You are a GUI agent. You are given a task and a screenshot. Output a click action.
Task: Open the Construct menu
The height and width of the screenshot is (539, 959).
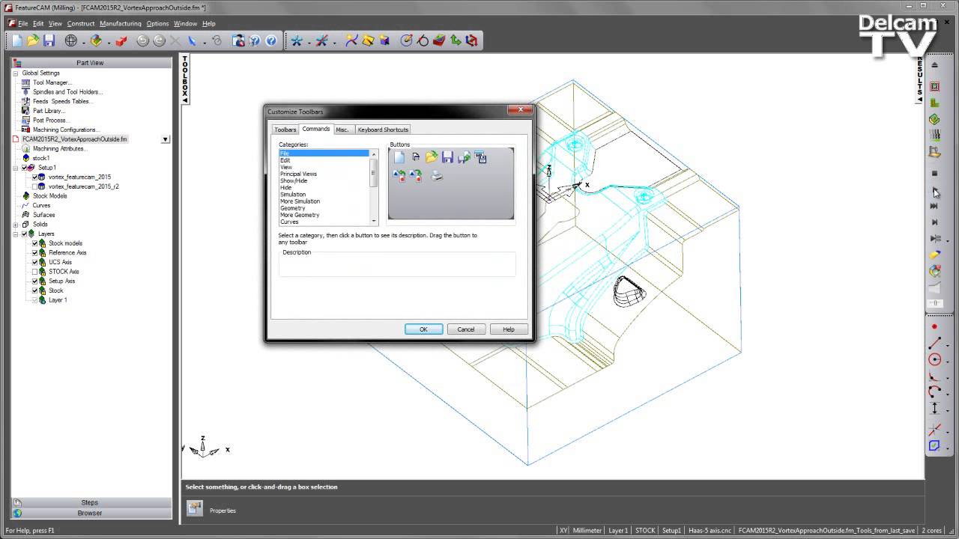[81, 23]
